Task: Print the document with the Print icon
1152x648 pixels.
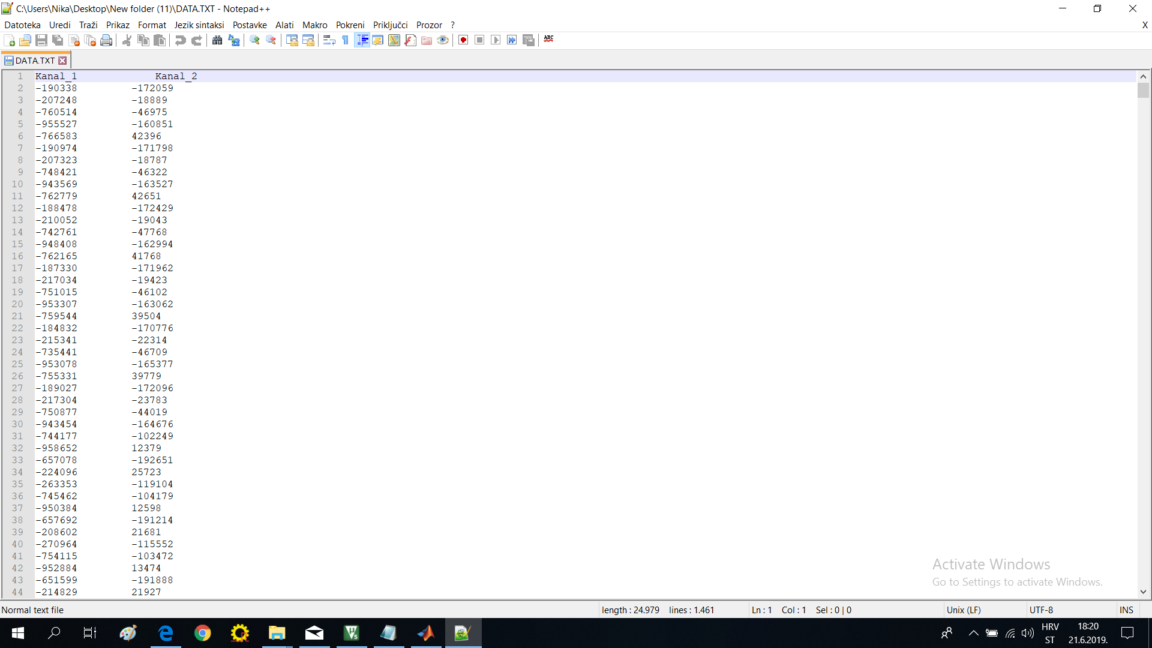Action: click(107, 40)
